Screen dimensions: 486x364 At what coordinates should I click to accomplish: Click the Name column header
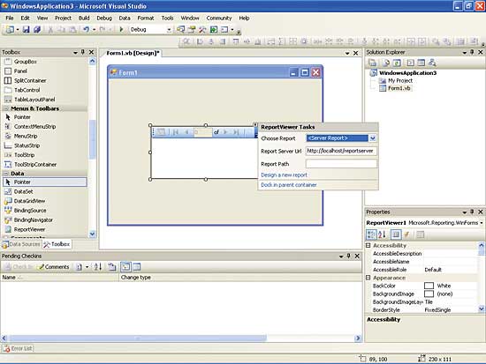click(x=59, y=278)
